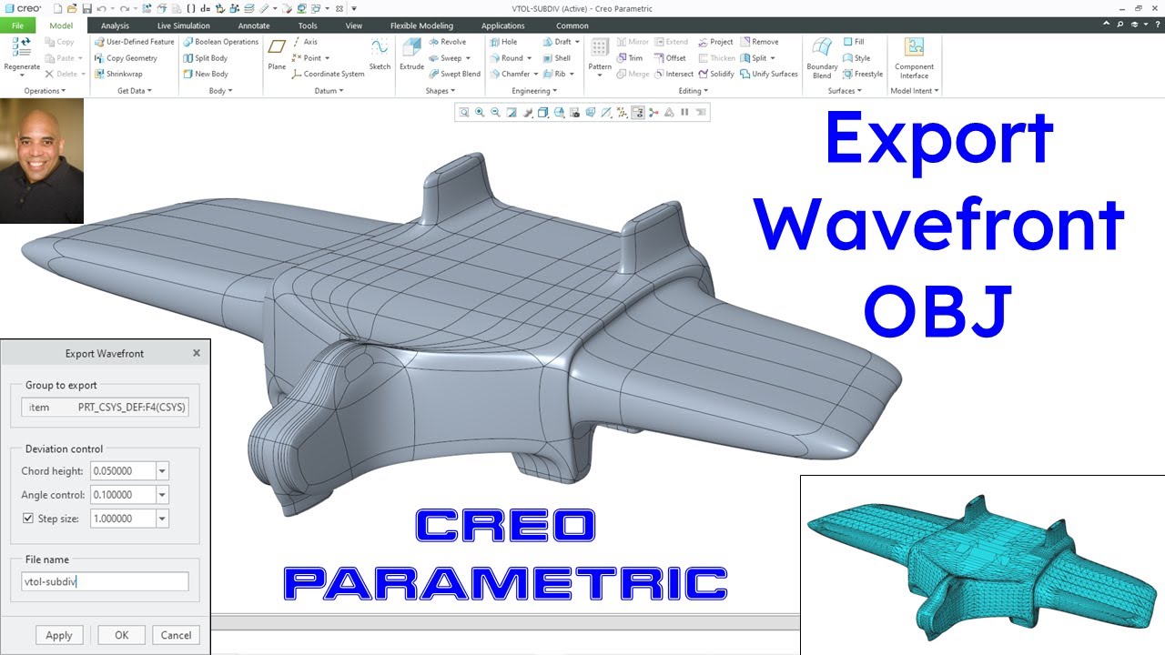Click the File name input field
Screen dimensions: 1165x655
click(x=105, y=581)
